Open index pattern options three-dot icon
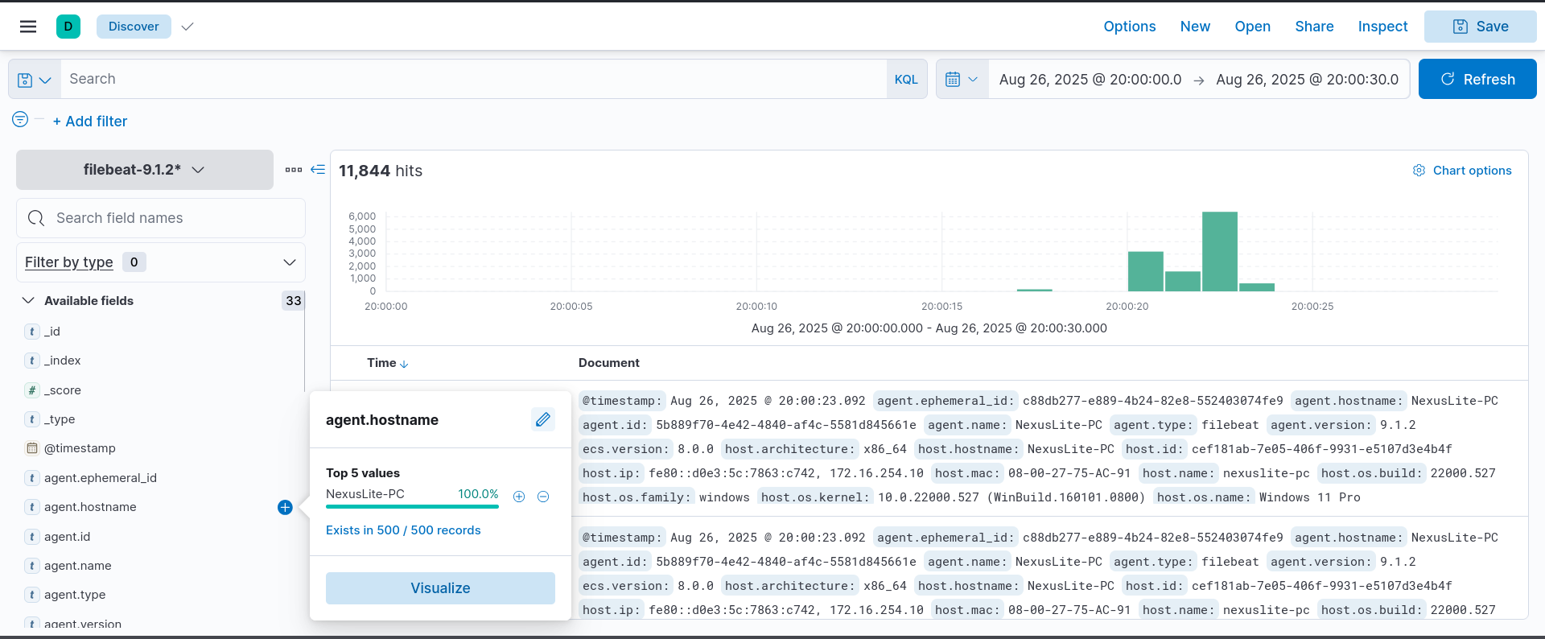This screenshot has width=1545, height=639. pos(293,170)
